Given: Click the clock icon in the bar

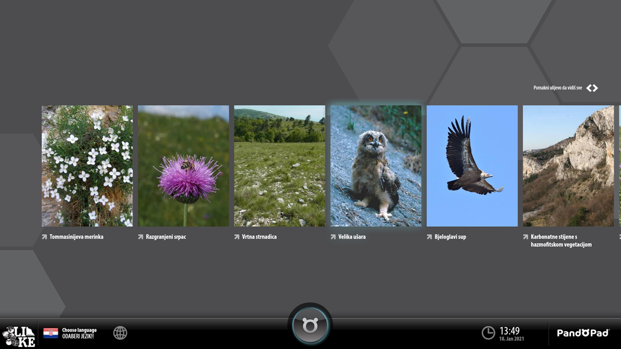Looking at the screenshot, I should [x=488, y=333].
